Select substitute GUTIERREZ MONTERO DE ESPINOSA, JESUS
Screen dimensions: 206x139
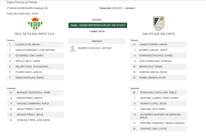click(159, 116)
